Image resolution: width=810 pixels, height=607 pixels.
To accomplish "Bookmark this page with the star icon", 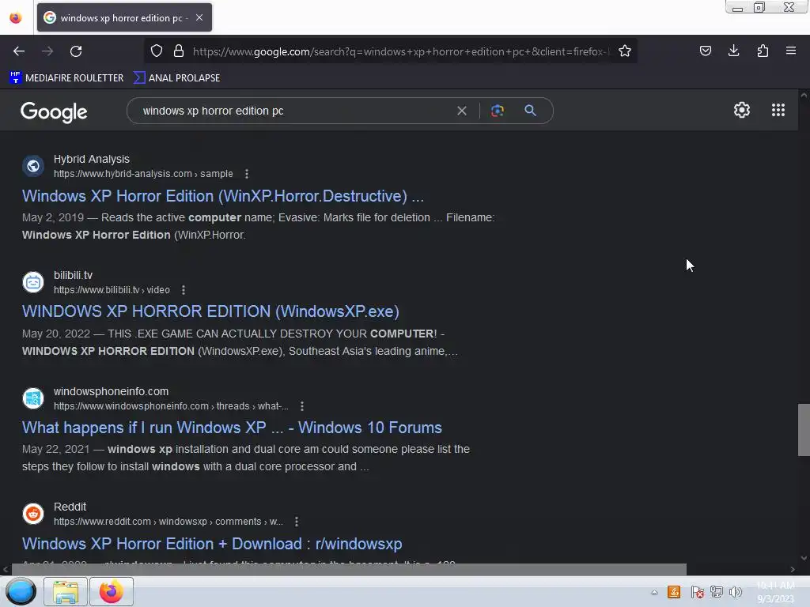I will [x=625, y=51].
